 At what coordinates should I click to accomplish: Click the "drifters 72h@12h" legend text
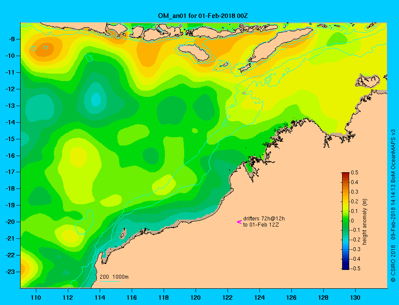264,219
